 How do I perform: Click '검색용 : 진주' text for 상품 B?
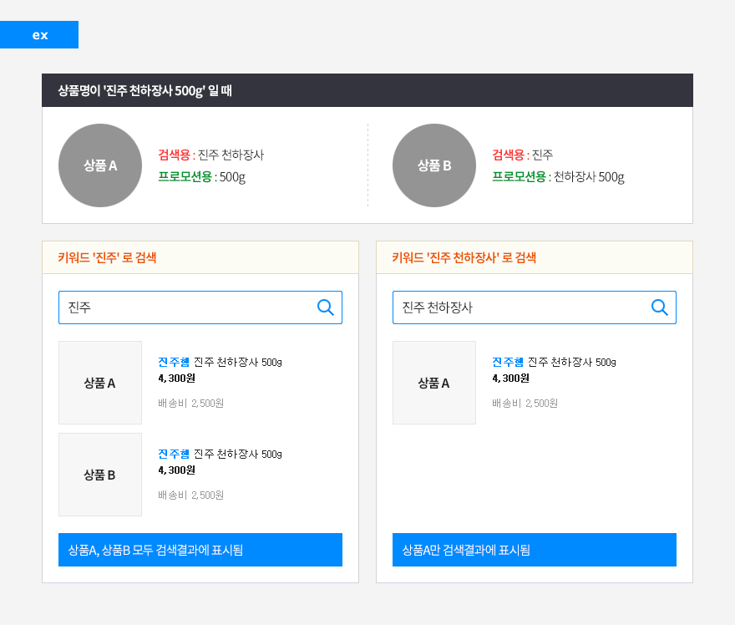point(523,155)
